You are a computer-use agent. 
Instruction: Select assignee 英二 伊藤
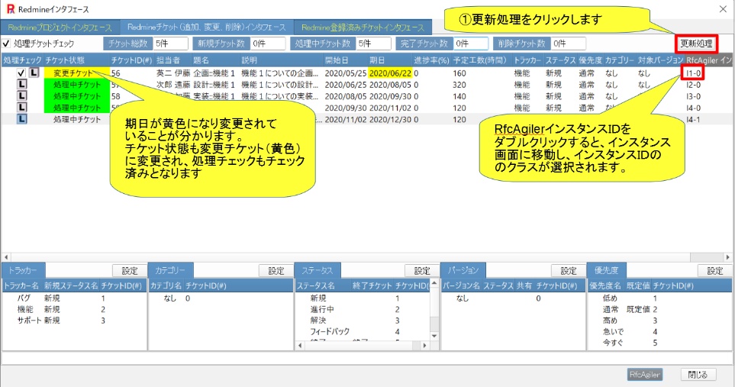point(173,73)
